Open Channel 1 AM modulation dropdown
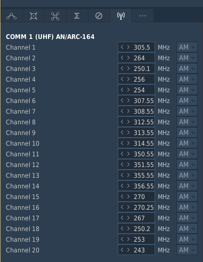 click(x=187, y=47)
